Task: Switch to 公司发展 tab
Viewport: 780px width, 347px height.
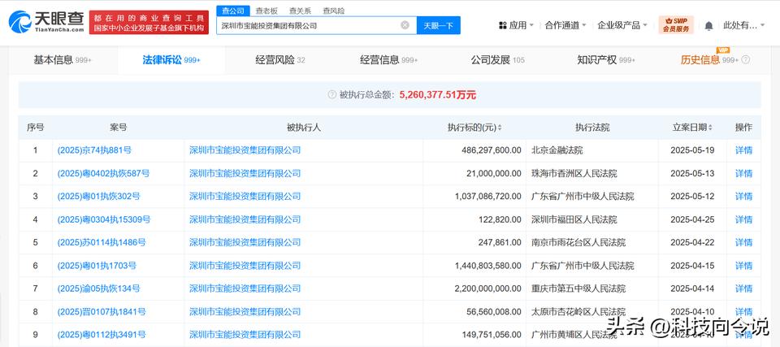Action: pos(498,60)
